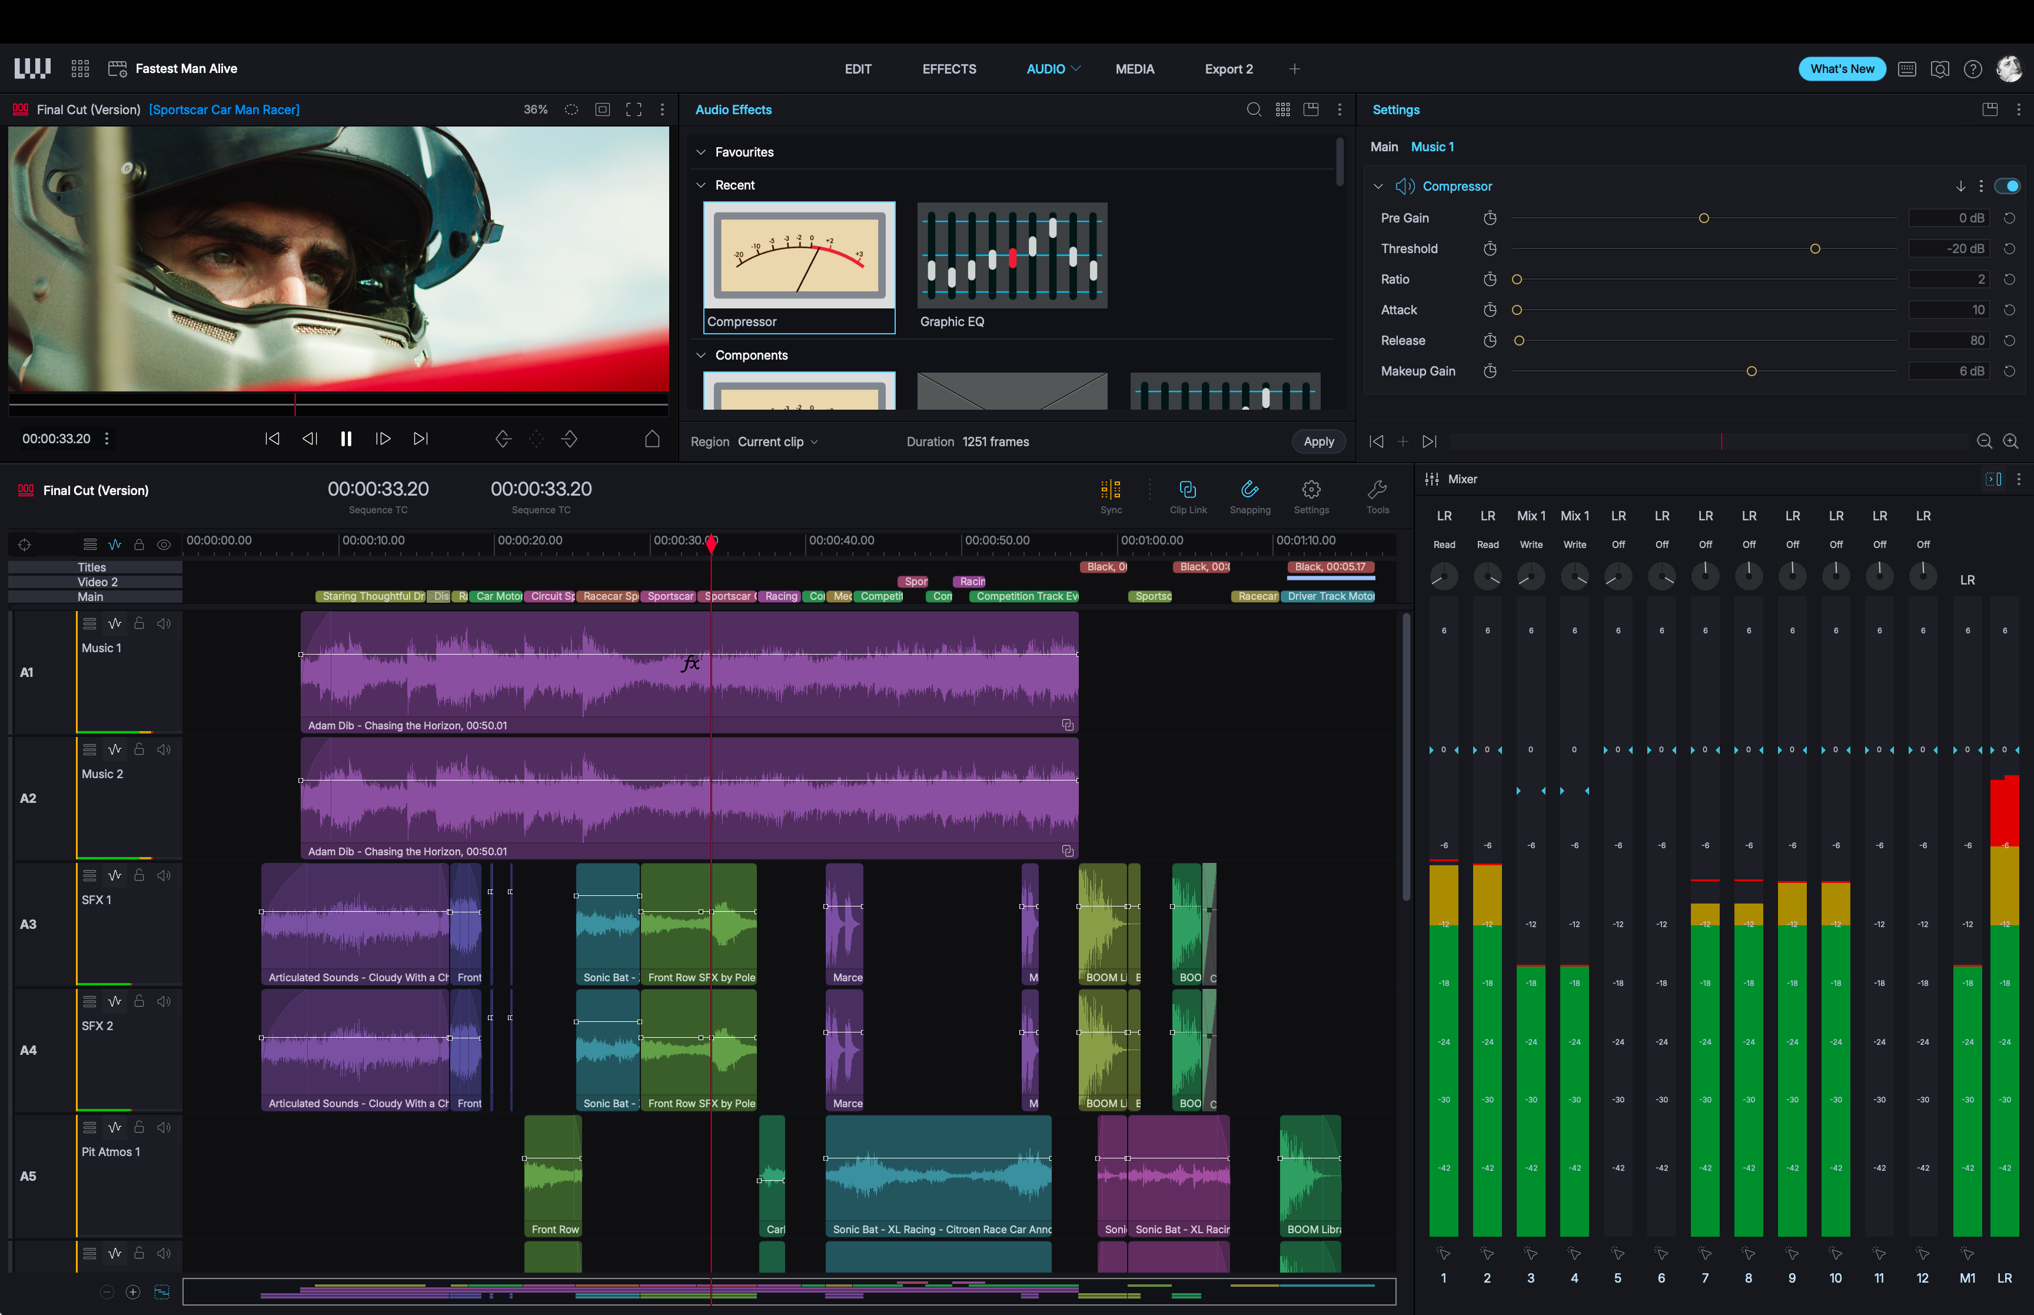Collapse the Recent effects section
This screenshot has height=1315, width=2034.
pyautogui.click(x=701, y=185)
